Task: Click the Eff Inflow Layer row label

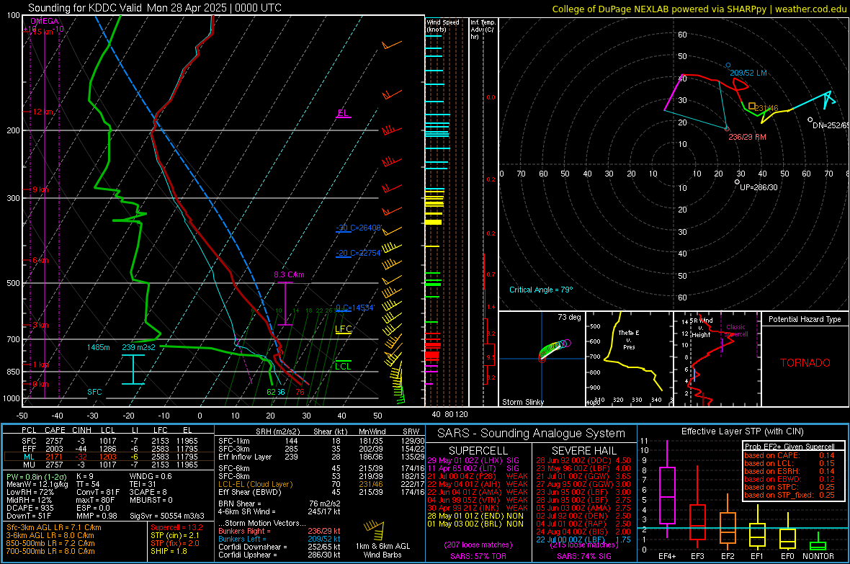Action: tap(244, 457)
